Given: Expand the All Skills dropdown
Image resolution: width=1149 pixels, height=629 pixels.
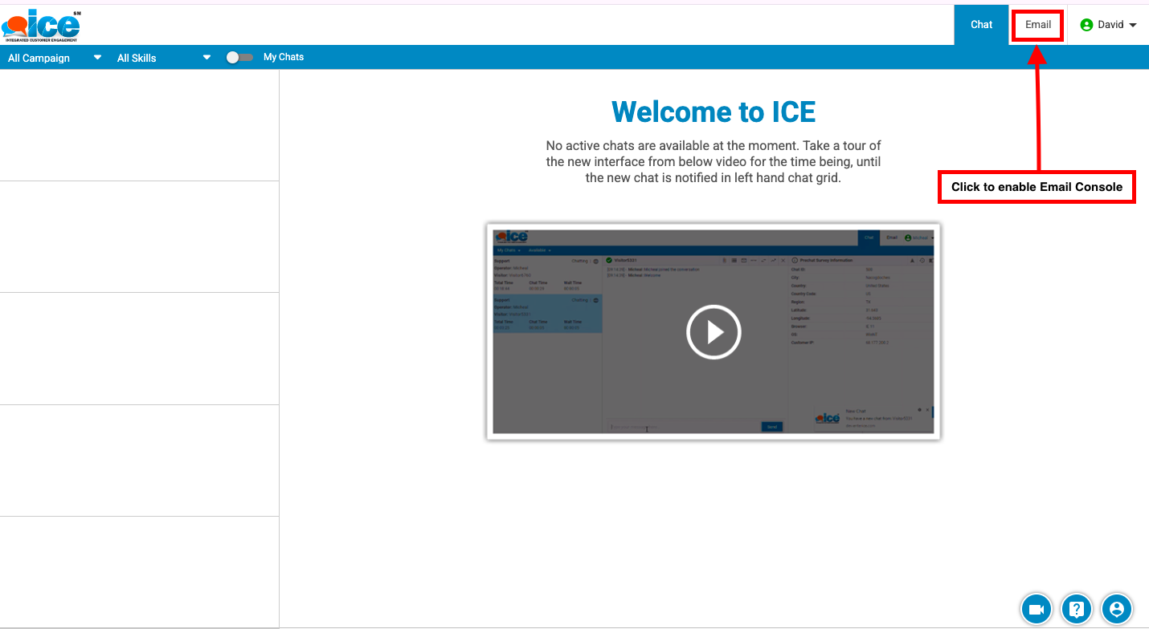Looking at the screenshot, I should point(163,58).
